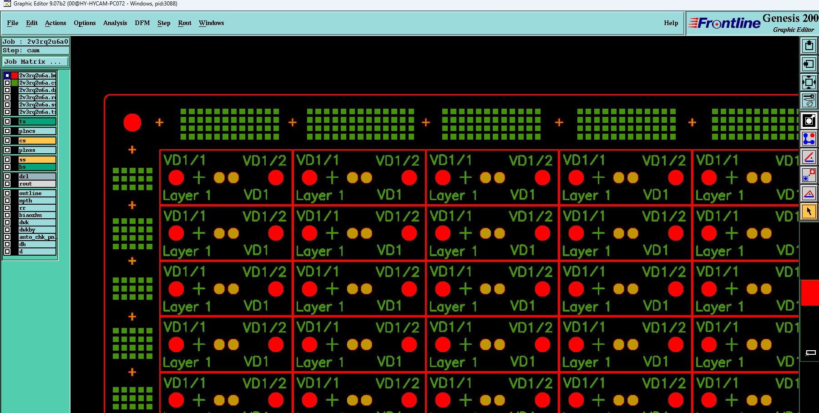This screenshot has width=819, height=413.
Task: Open the Edit menu
Action: [x=32, y=23]
